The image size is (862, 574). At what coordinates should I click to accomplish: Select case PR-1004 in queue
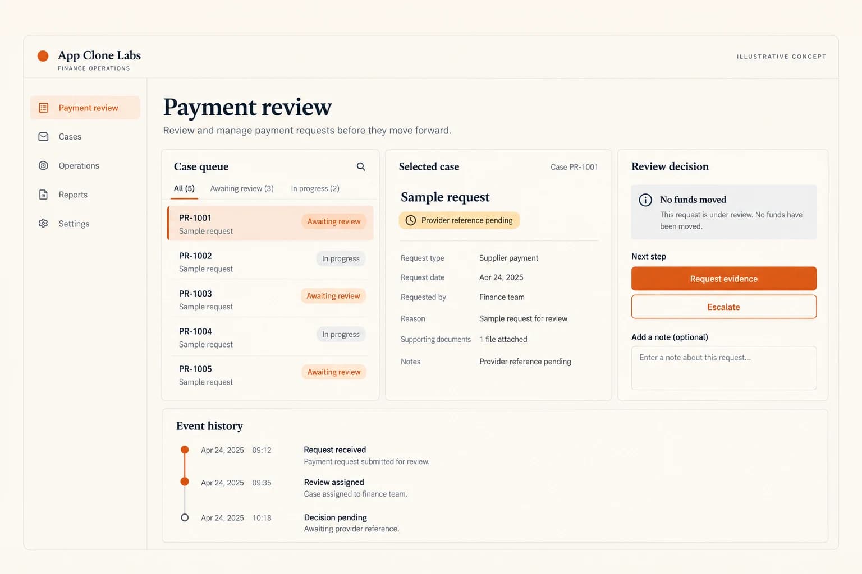click(x=270, y=337)
